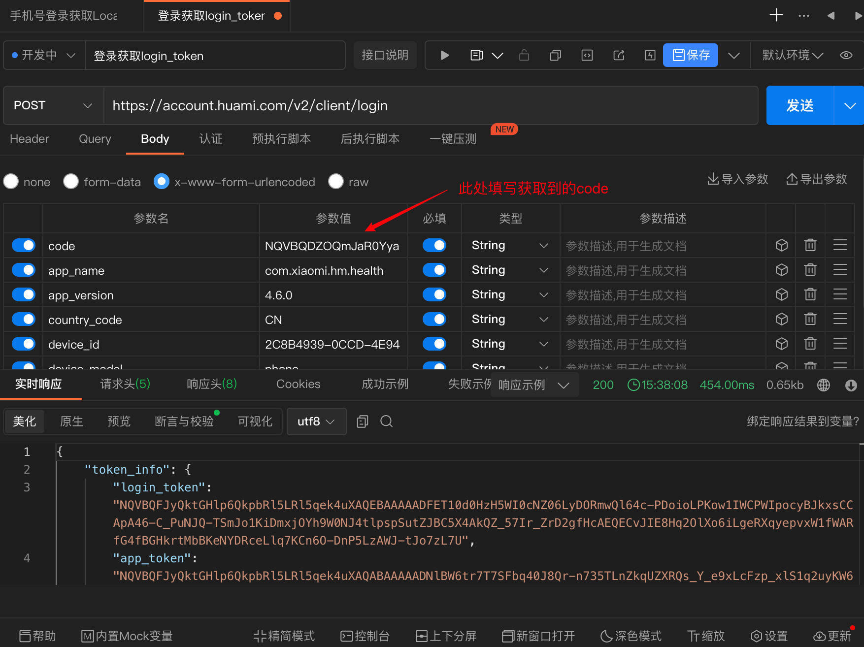This screenshot has height=647, width=864.
Task: Select the 原生 raw response view
Action: pyautogui.click(x=72, y=421)
